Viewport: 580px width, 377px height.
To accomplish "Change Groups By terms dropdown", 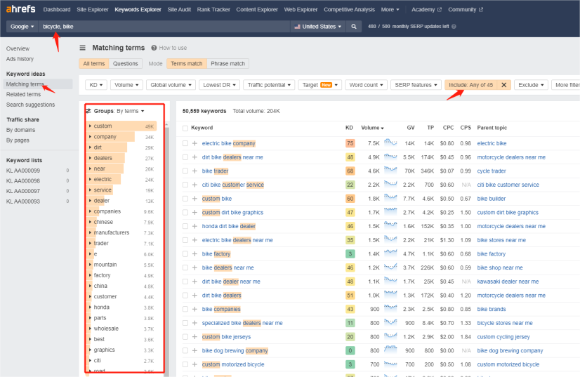I will tap(130, 111).
